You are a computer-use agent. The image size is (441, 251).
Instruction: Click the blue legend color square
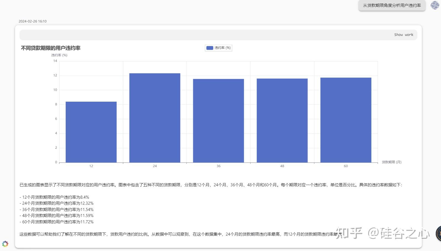pos(210,48)
